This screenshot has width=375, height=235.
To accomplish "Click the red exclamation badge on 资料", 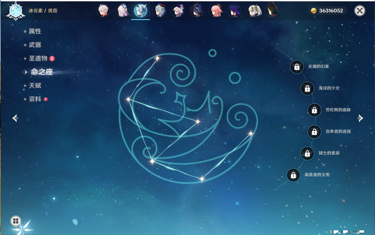I will 46,99.
